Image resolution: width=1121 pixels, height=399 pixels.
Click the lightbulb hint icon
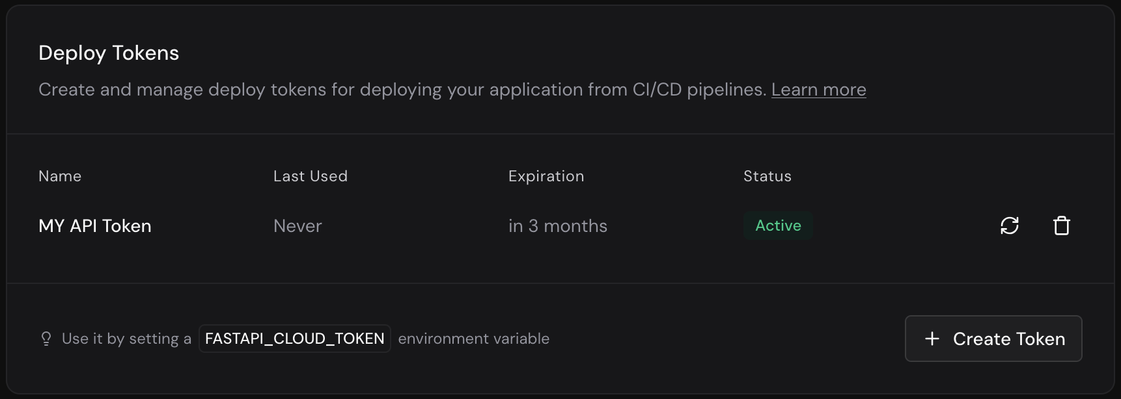pos(46,339)
